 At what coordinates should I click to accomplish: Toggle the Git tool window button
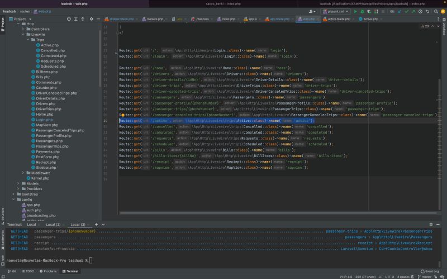coord(12,271)
